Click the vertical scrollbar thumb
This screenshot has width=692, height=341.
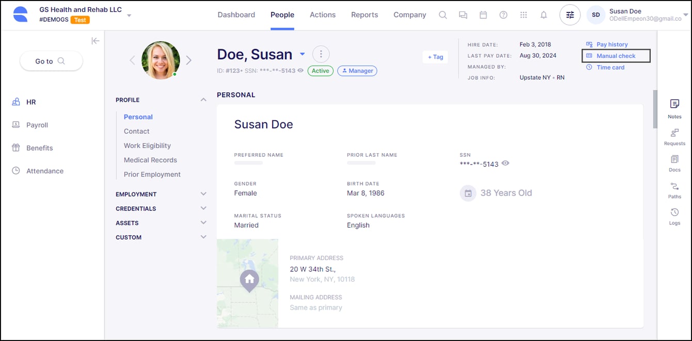655,108
